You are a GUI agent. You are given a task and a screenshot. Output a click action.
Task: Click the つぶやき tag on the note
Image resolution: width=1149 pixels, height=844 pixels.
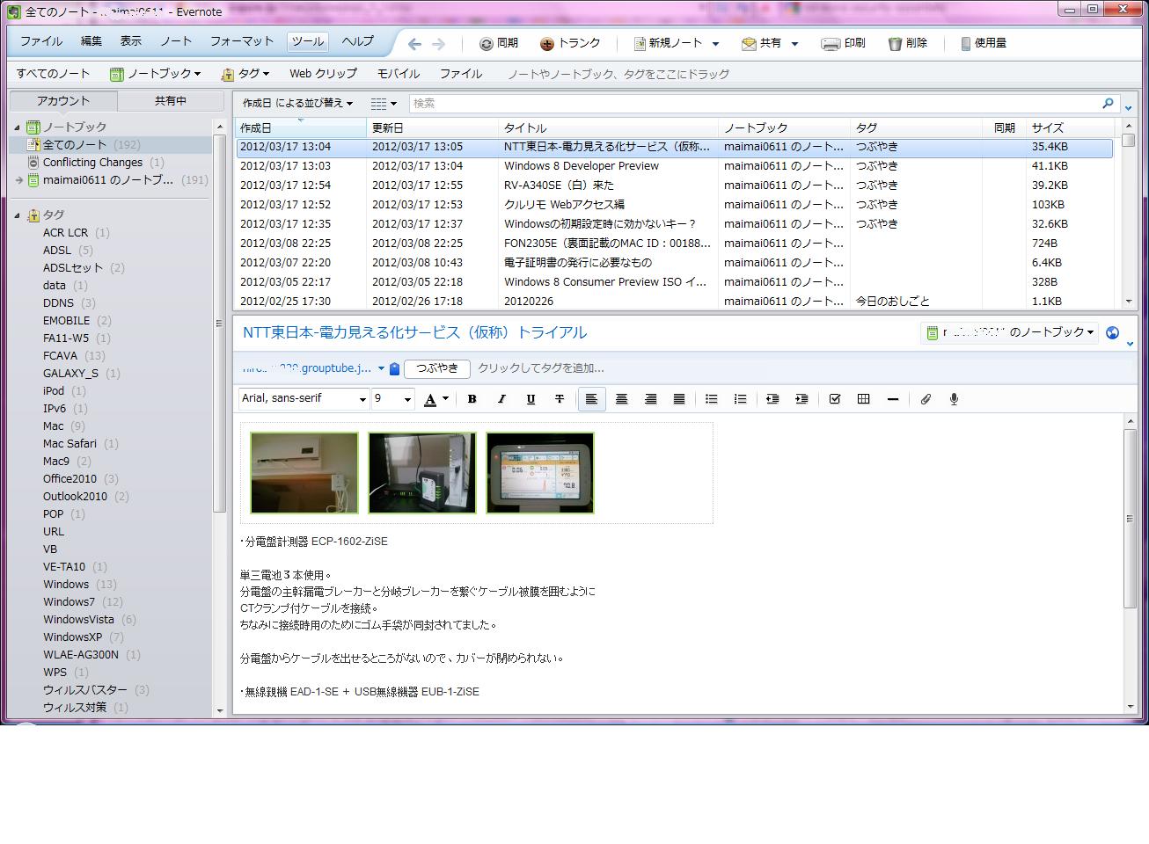click(x=437, y=369)
